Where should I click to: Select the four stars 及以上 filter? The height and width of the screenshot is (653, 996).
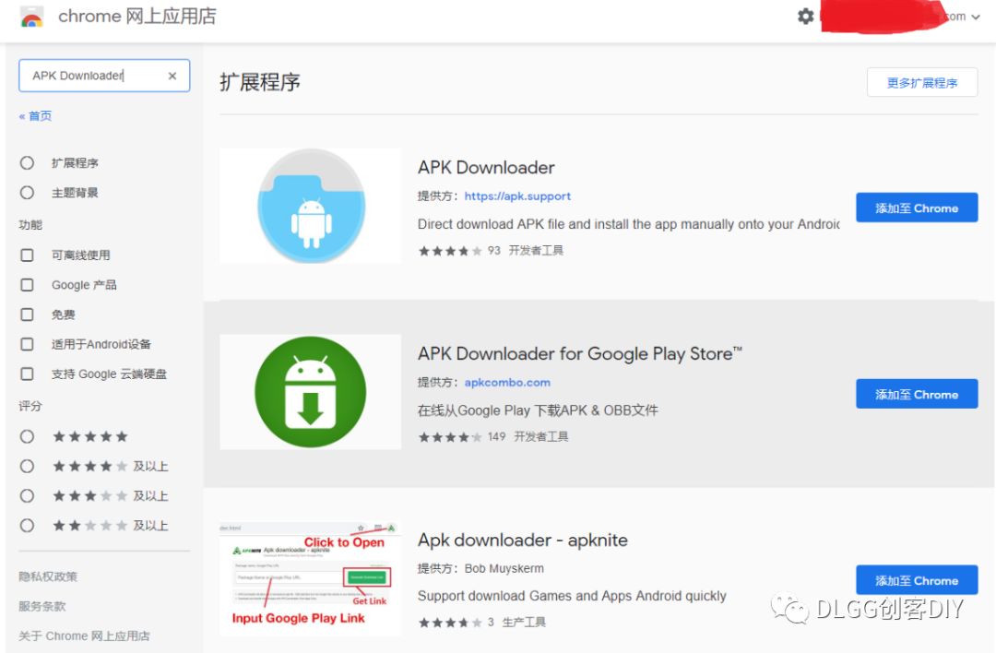[x=27, y=467]
